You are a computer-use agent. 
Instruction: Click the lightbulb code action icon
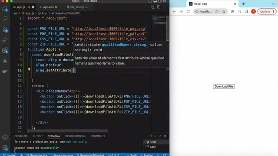(29, 69)
